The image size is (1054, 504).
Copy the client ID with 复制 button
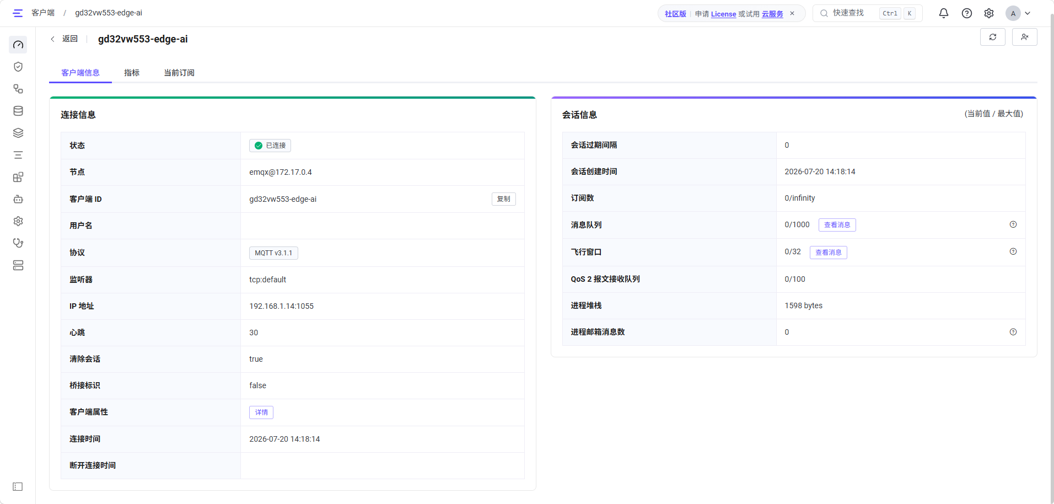(504, 199)
